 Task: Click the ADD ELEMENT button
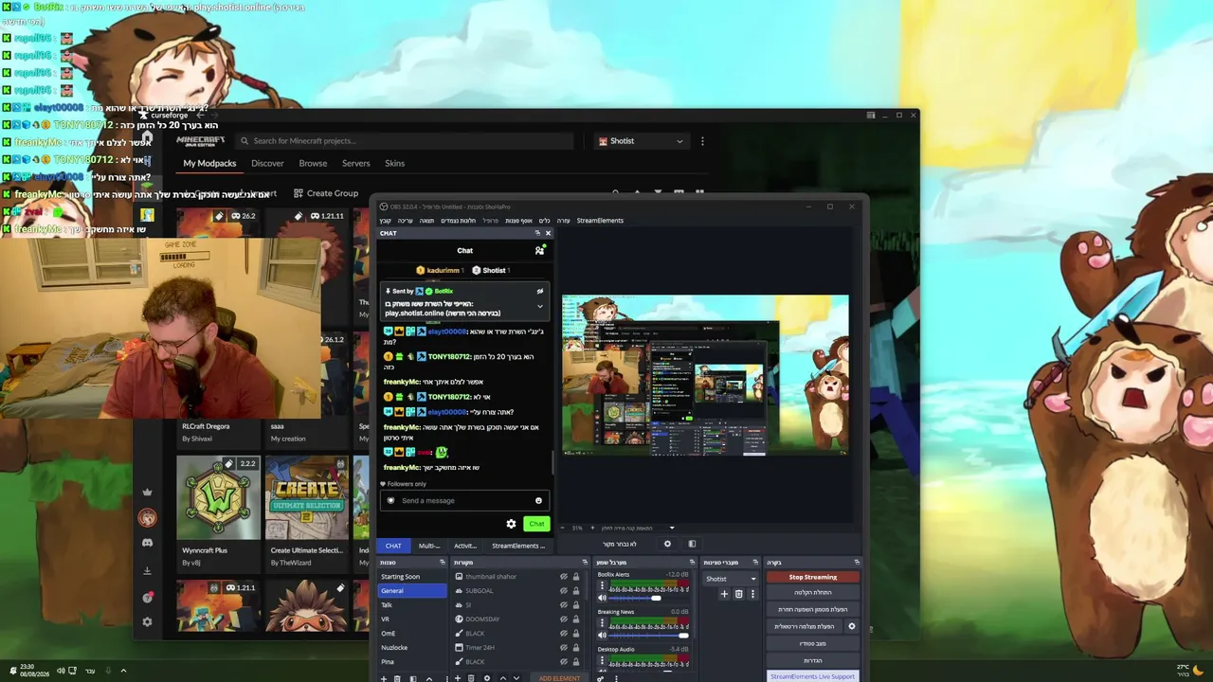559,678
